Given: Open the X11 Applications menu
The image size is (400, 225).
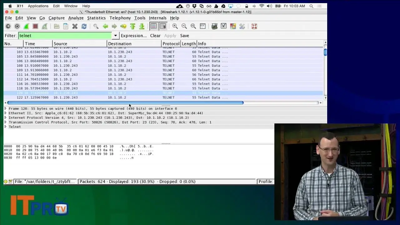Looking at the screenshot, I should pyautogui.click(x=38, y=6).
